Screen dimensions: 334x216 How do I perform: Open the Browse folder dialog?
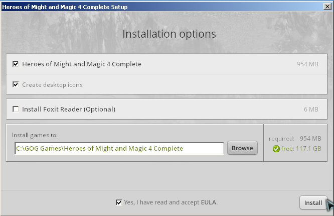pyautogui.click(x=242, y=148)
